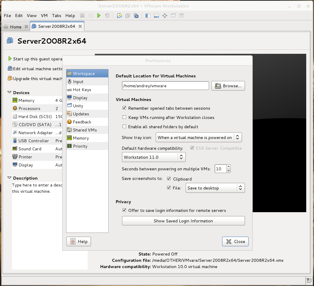The height and width of the screenshot is (286, 314).
Task: Toggle the ESX Server Compatible checkbox
Action: pos(192,148)
